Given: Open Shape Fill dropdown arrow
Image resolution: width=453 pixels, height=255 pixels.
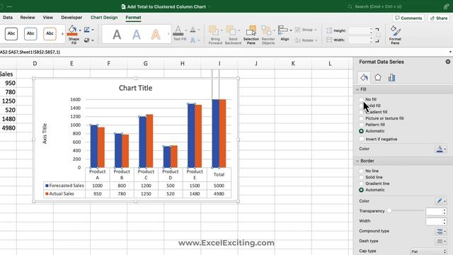Looking at the screenshot, I should point(80,30).
